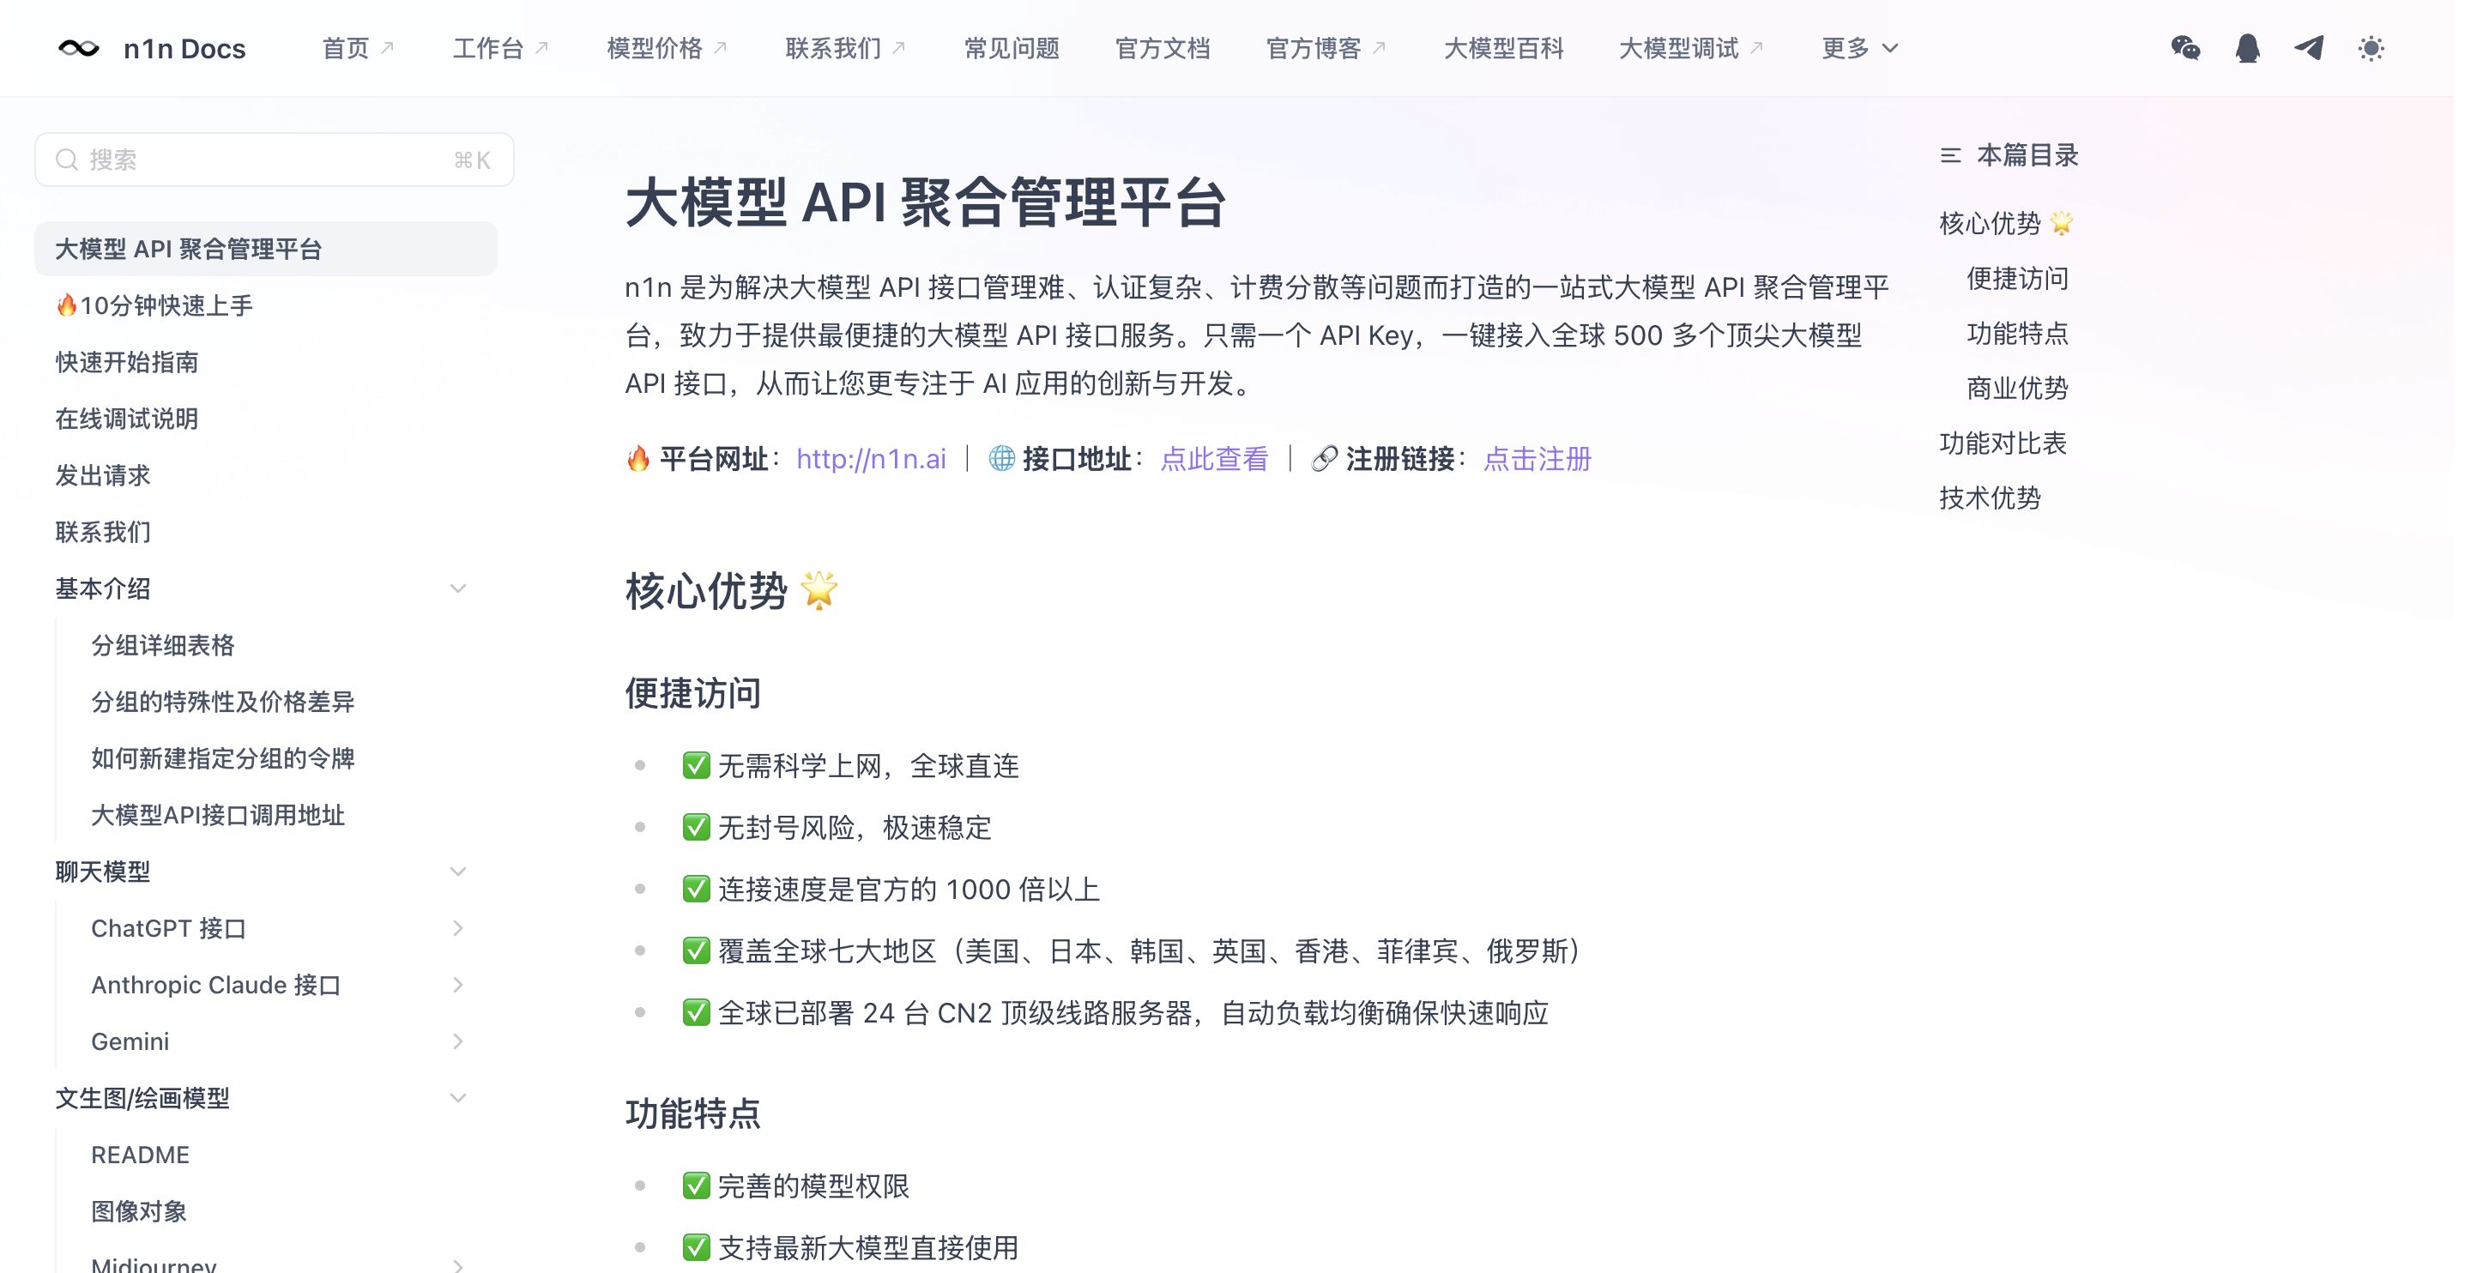Viewport: 2471px width, 1273px height.
Task: Open the 大模型百科 nav item
Action: [x=1503, y=48]
